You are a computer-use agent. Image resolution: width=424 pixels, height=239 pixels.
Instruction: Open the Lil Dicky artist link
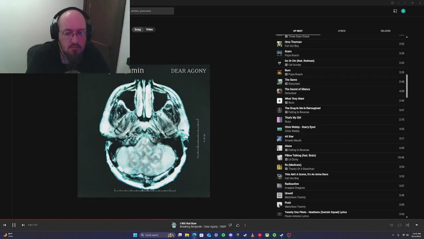click(x=293, y=160)
